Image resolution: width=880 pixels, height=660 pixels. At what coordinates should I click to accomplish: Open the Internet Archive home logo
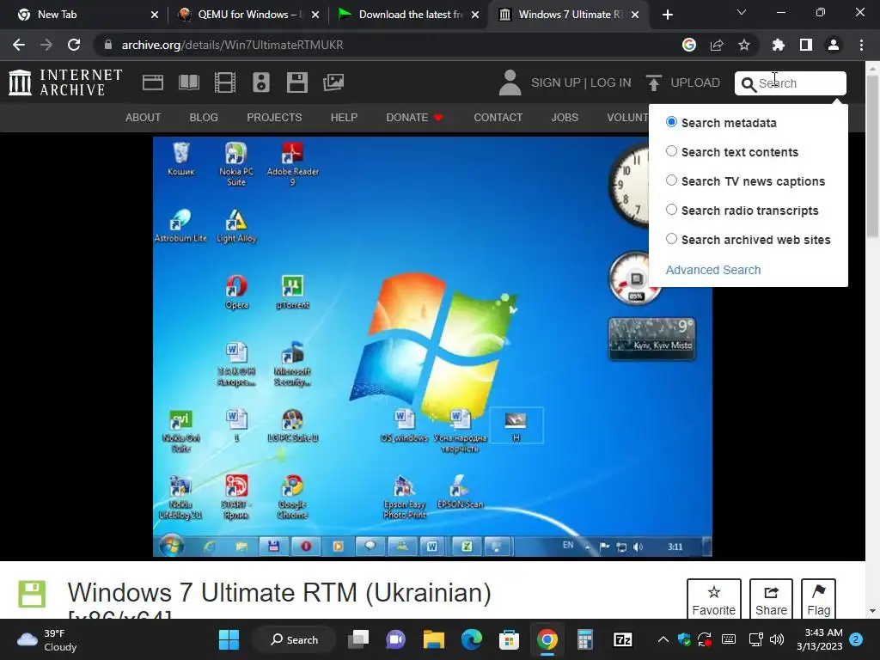65,82
